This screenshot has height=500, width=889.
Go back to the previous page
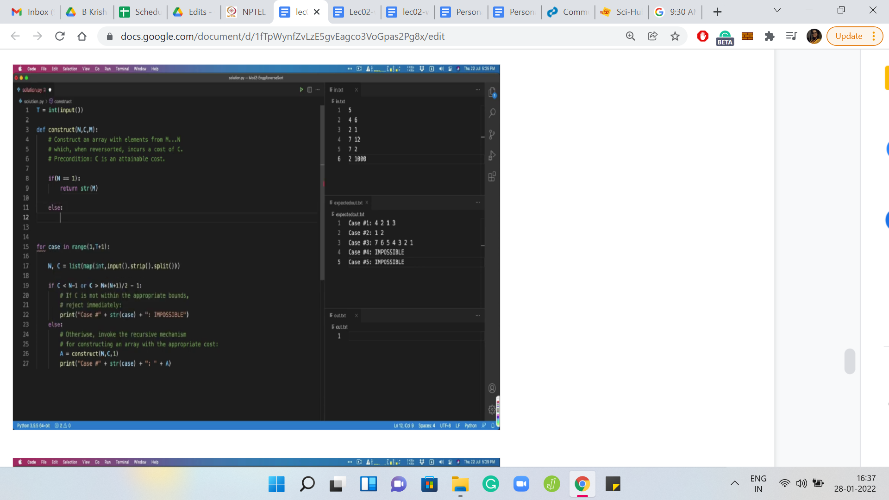point(15,36)
